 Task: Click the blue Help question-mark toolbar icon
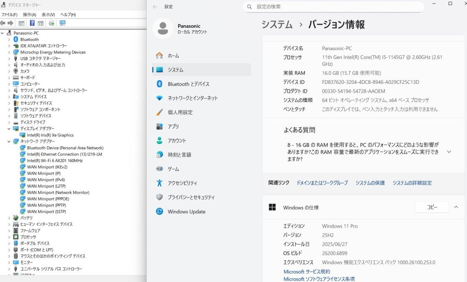[x=32, y=23]
